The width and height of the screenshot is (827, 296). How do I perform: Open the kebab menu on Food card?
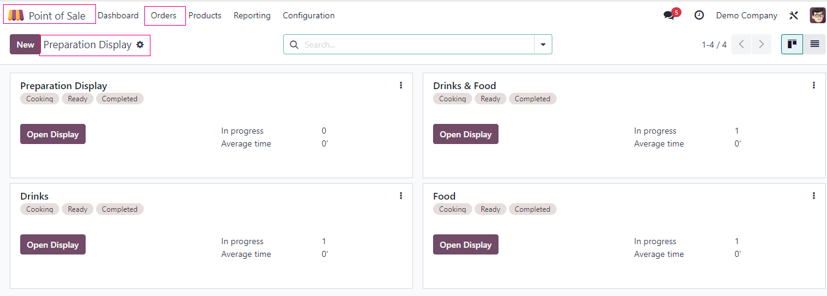[814, 196]
